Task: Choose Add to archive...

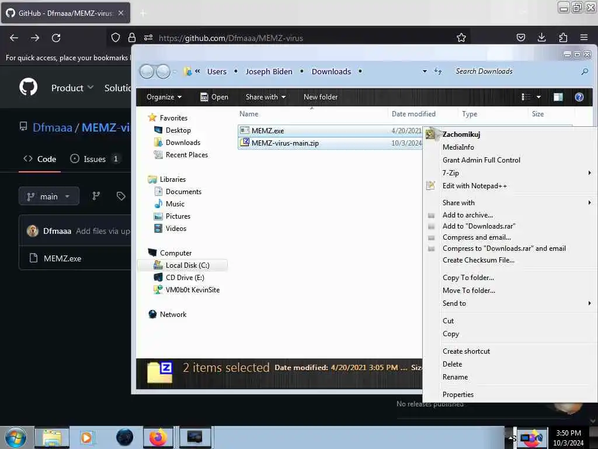Action: [x=510, y=215]
